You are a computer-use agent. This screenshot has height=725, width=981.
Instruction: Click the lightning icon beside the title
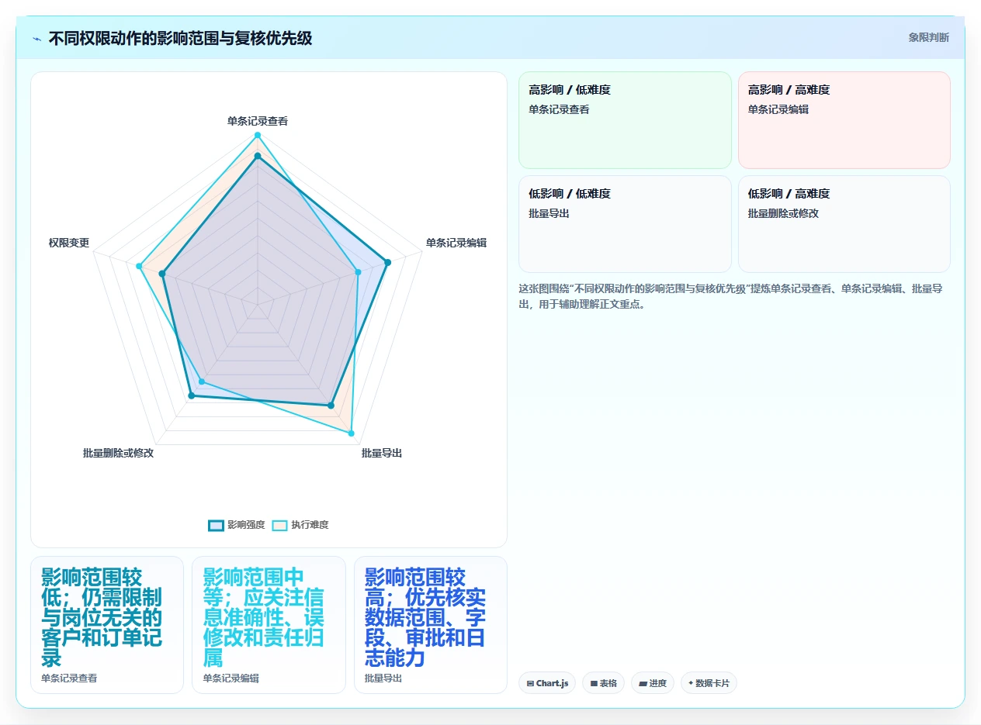click(x=36, y=39)
